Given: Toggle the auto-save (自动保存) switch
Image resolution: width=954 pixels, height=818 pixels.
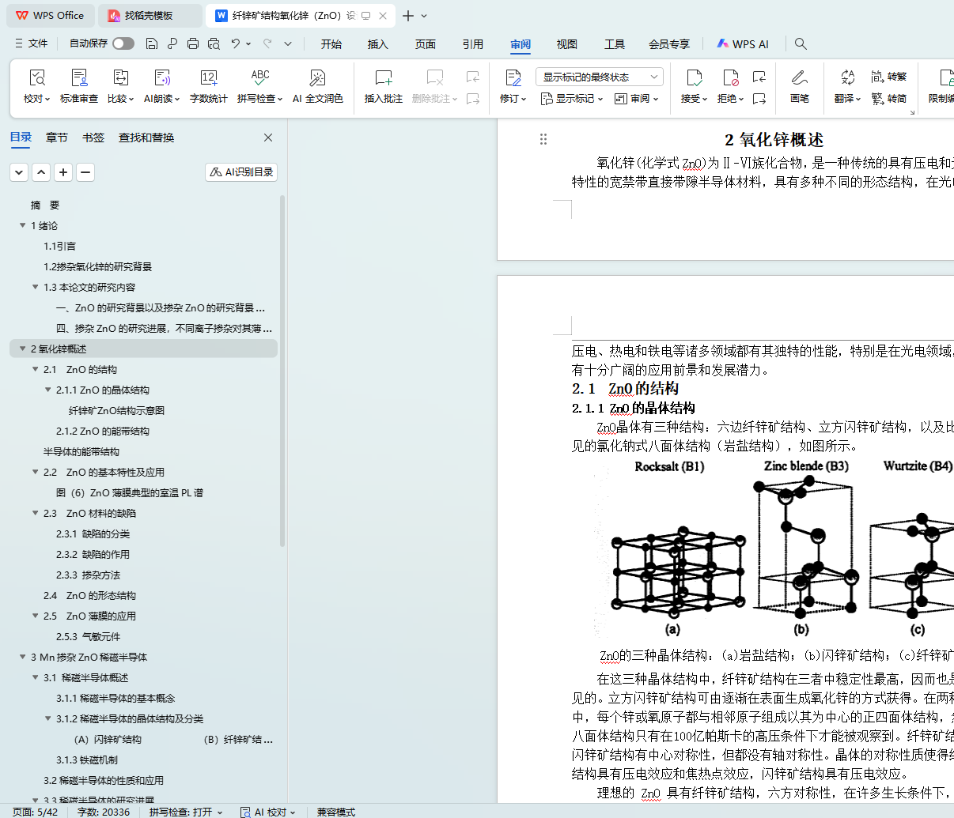Looking at the screenshot, I should point(123,43).
